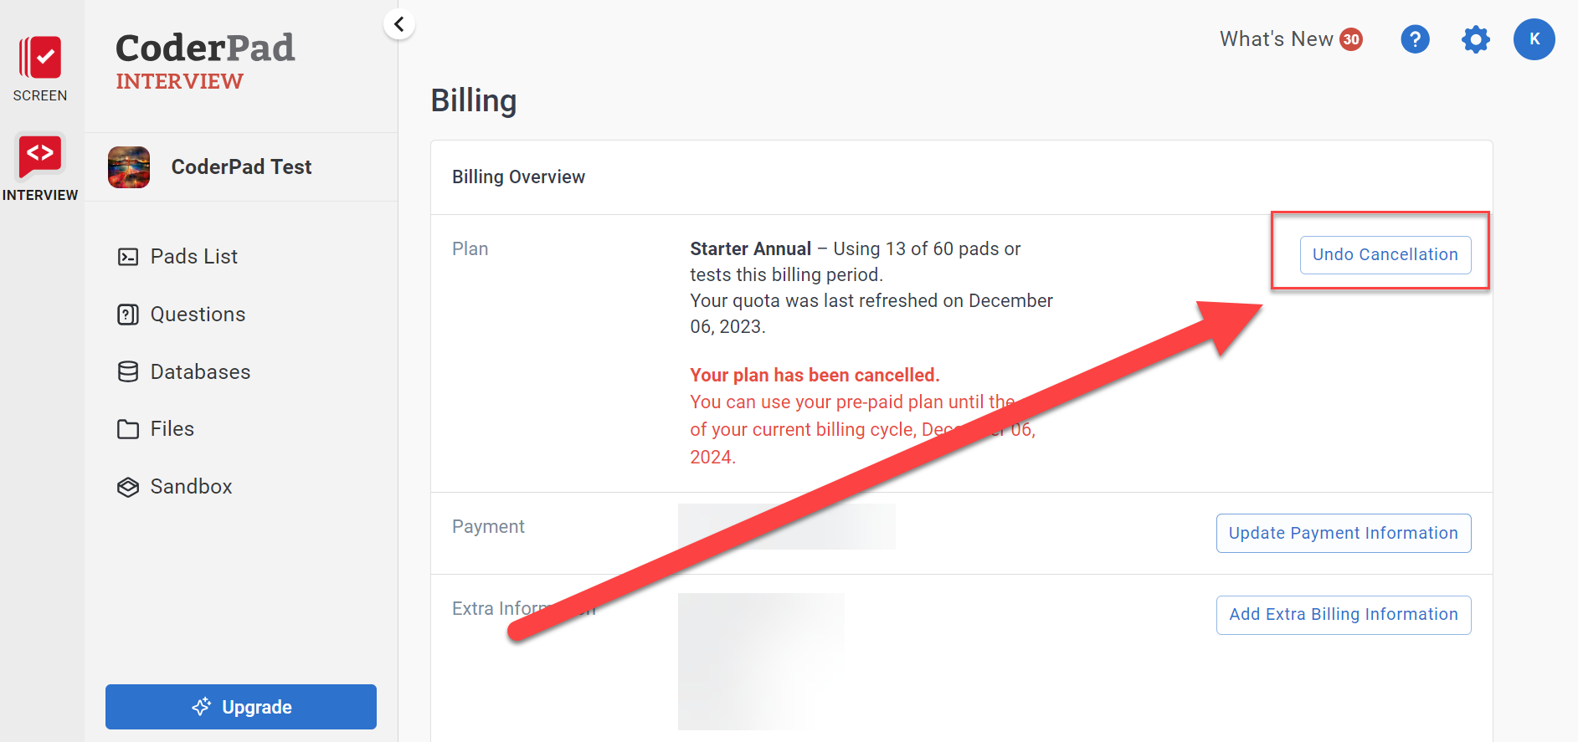
Task: Click the Pads List terminal icon
Action: pyautogui.click(x=128, y=257)
